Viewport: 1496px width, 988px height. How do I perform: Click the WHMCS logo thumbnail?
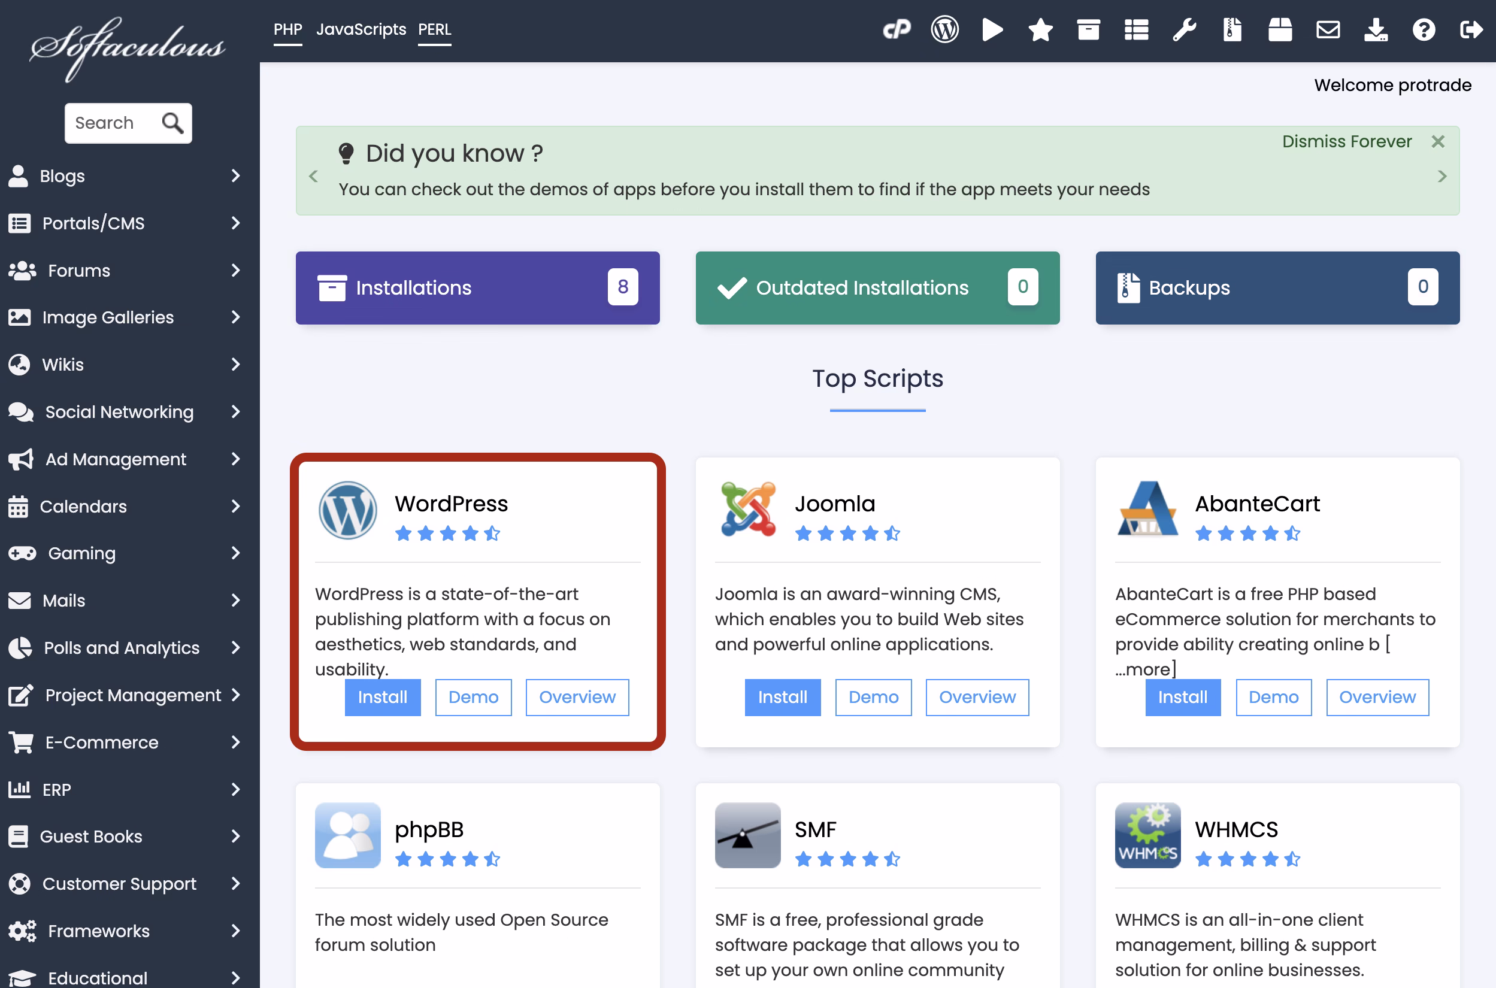(1147, 835)
